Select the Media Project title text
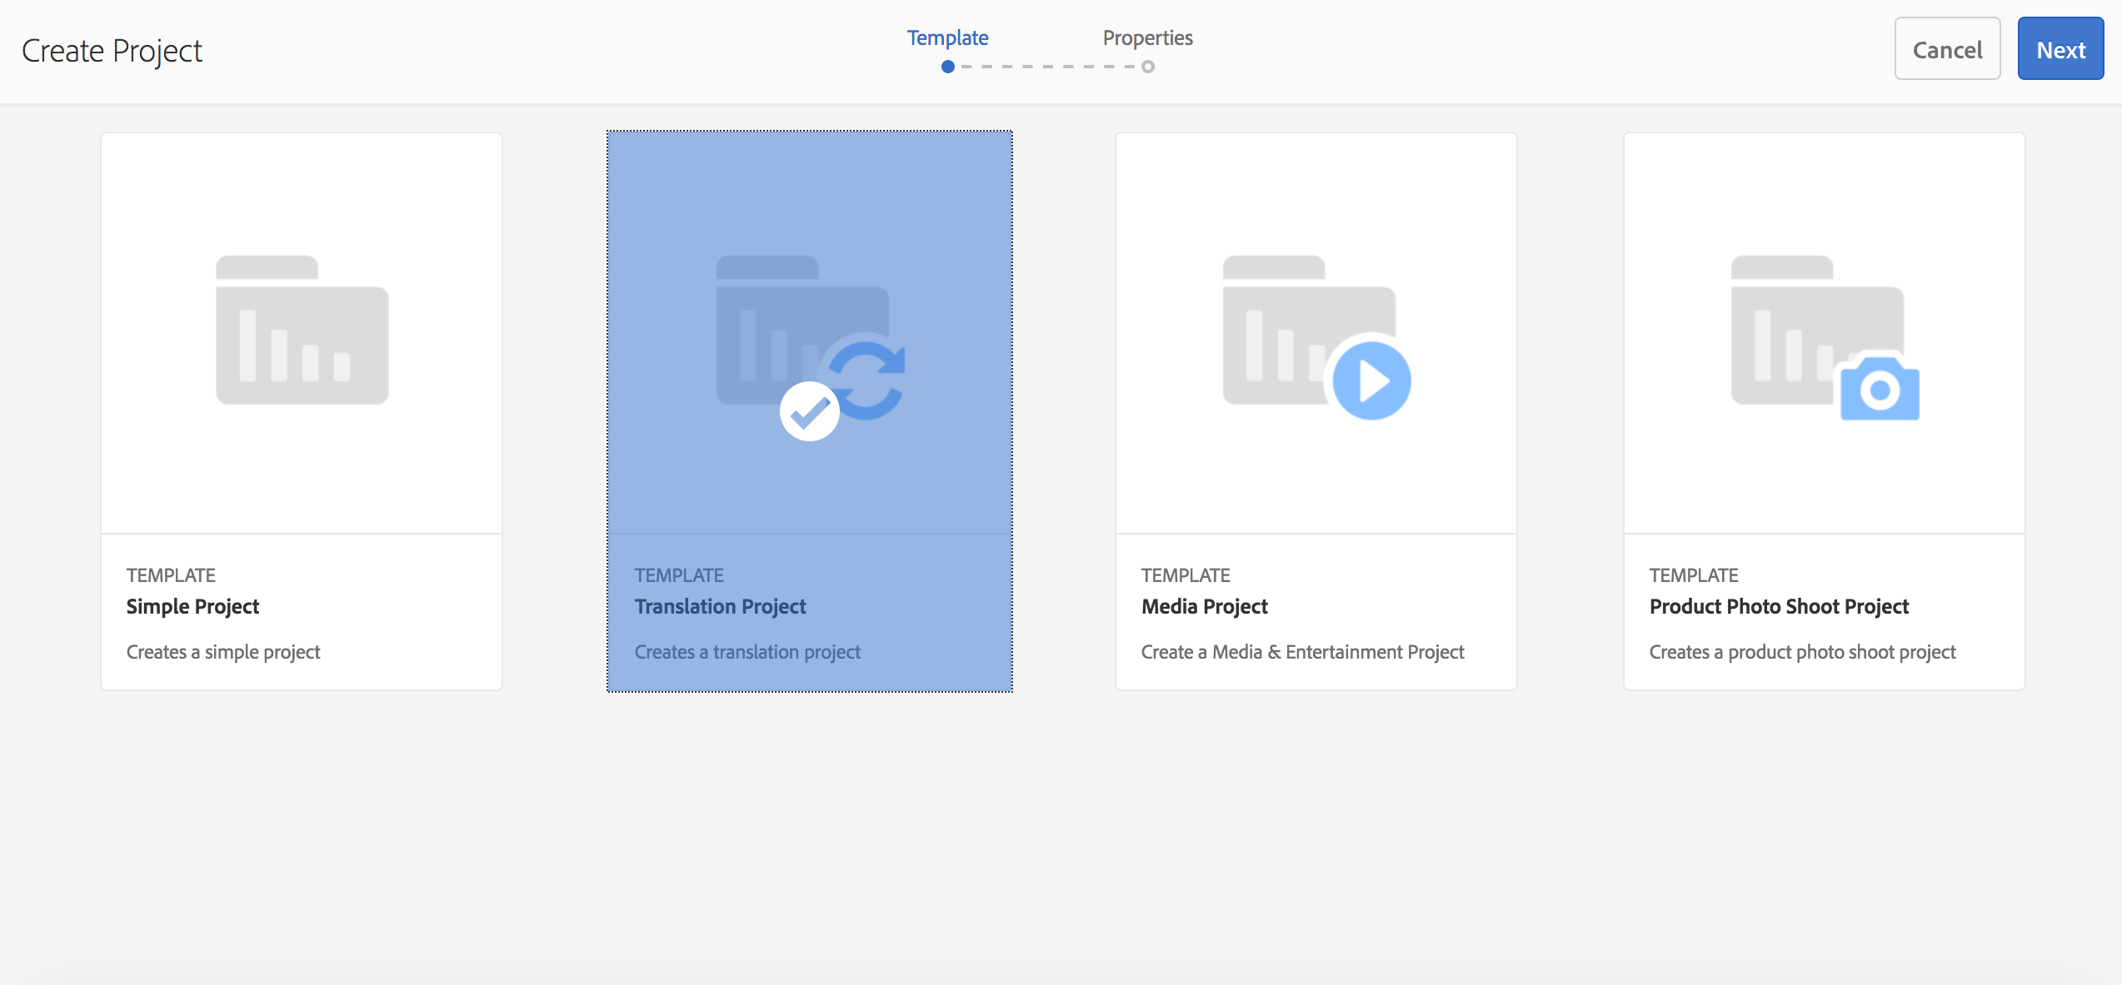 tap(1204, 606)
